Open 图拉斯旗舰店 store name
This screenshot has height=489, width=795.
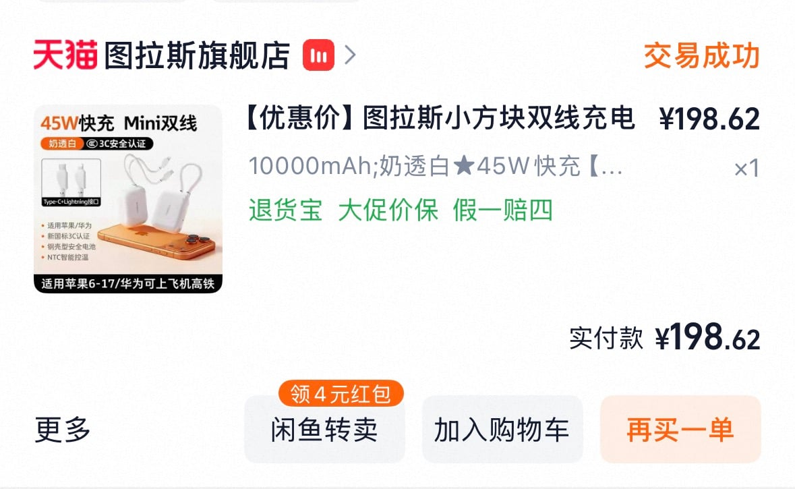[x=197, y=55]
